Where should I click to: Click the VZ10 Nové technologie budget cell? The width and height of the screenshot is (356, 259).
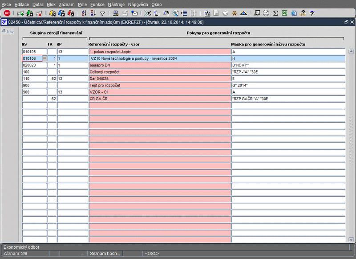click(x=160, y=58)
